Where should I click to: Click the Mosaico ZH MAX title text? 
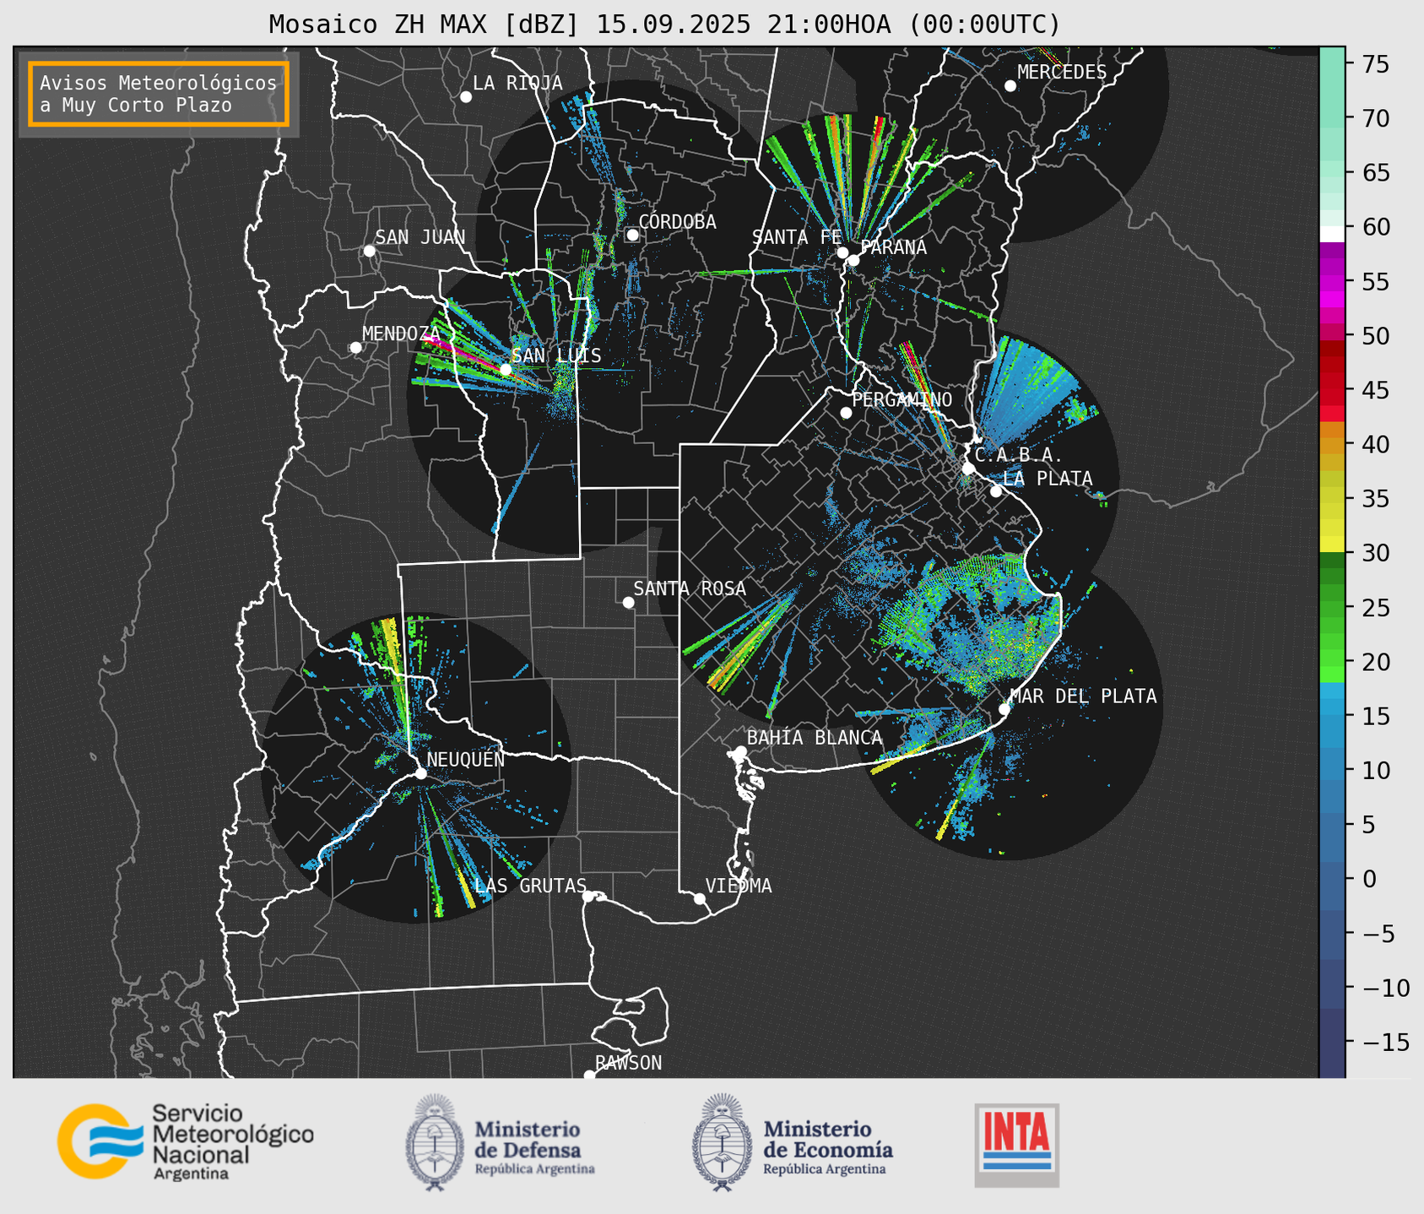tap(663, 24)
